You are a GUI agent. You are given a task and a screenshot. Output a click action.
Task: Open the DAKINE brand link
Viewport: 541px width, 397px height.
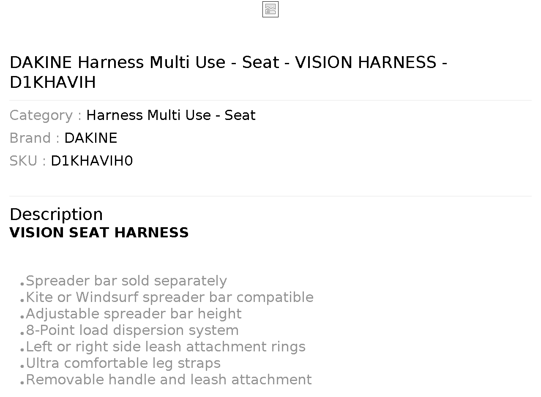(x=90, y=138)
